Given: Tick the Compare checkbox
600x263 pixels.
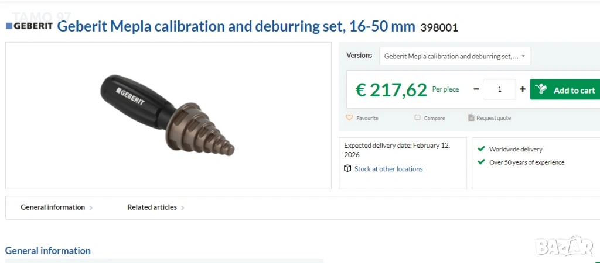Looking at the screenshot, I should tap(418, 118).
